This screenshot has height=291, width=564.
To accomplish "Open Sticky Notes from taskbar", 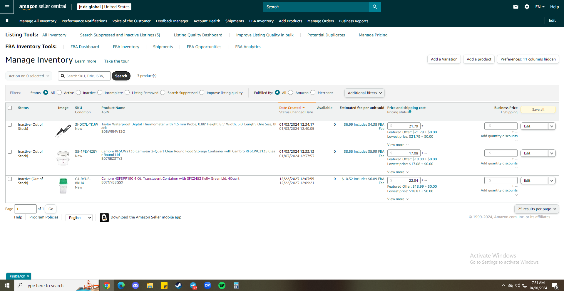I will [164, 285].
